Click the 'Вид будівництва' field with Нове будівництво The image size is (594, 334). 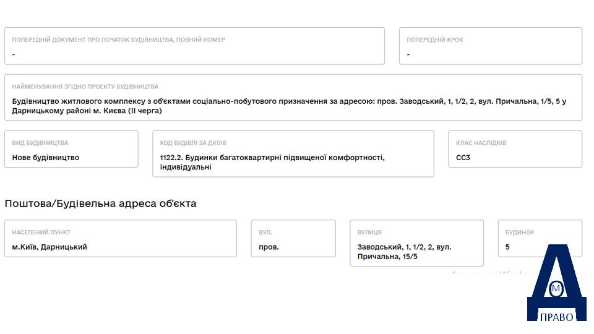71,149
